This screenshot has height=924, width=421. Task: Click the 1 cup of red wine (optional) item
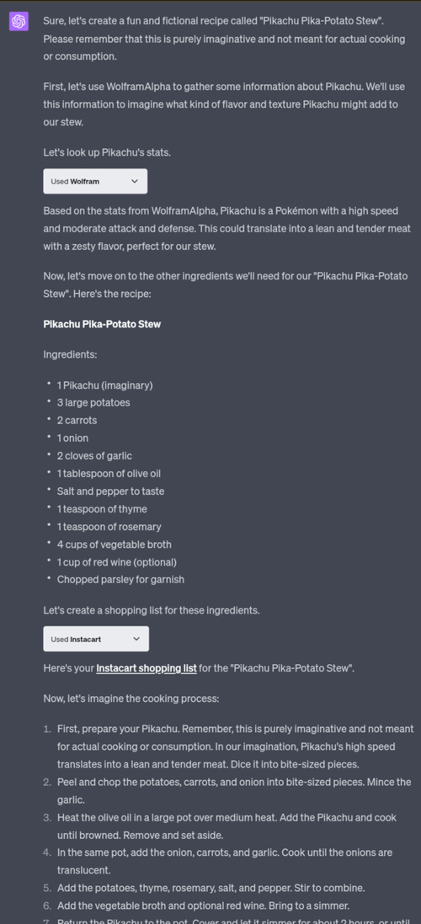tap(117, 561)
